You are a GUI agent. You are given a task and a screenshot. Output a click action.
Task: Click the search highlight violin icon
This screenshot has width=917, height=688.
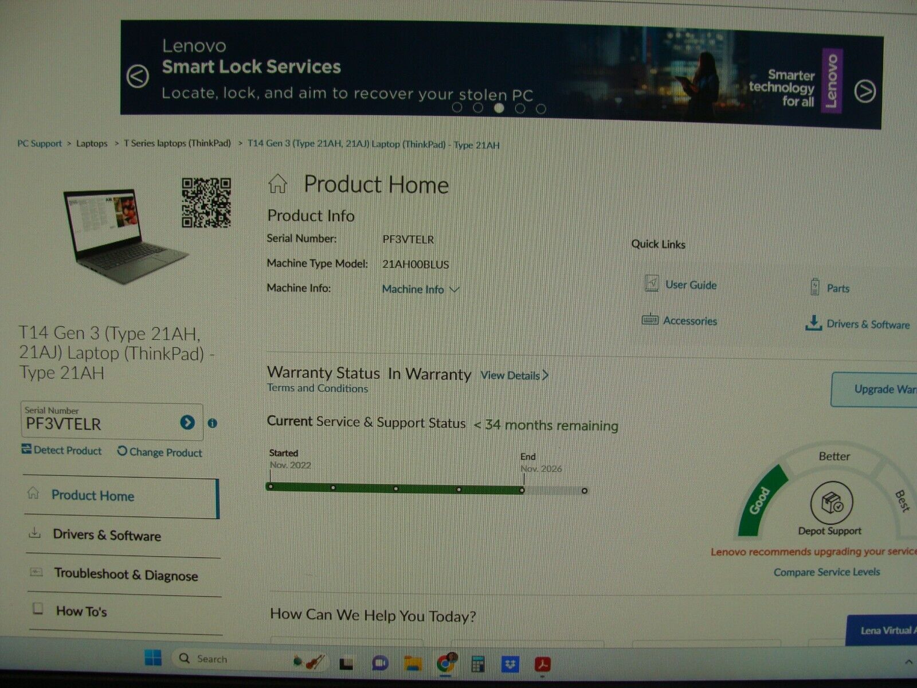(x=308, y=662)
